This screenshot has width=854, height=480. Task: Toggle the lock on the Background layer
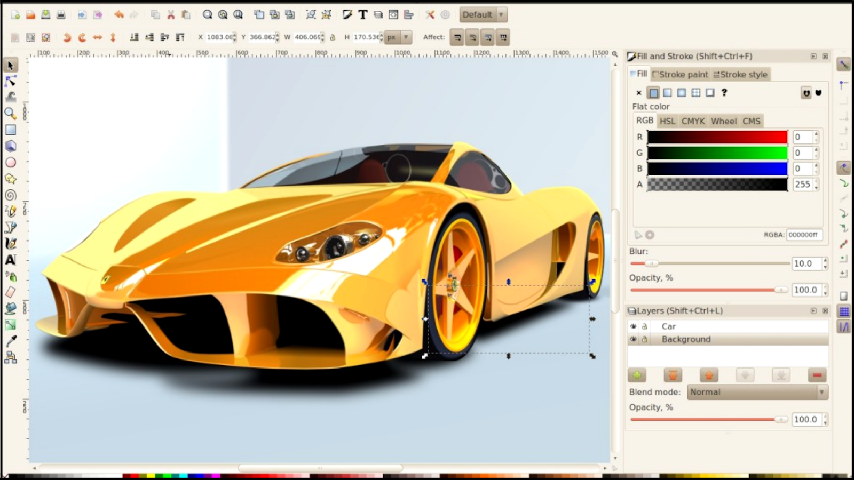[645, 339]
